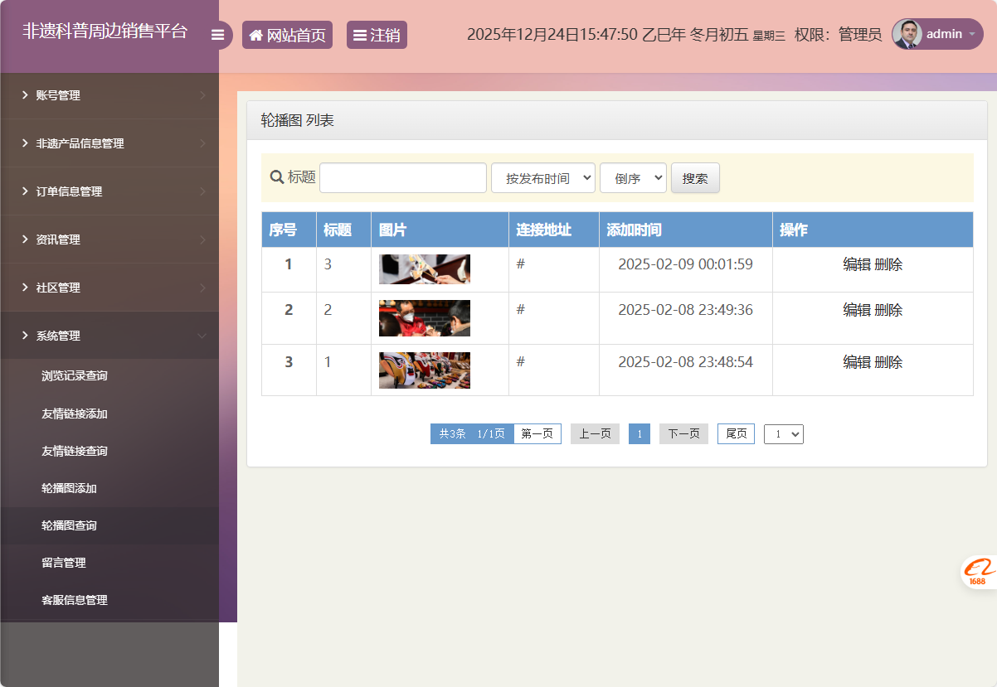This screenshot has width=997, height=687.
Task: Click 尾页 in pagination
Action: (736, 433)
